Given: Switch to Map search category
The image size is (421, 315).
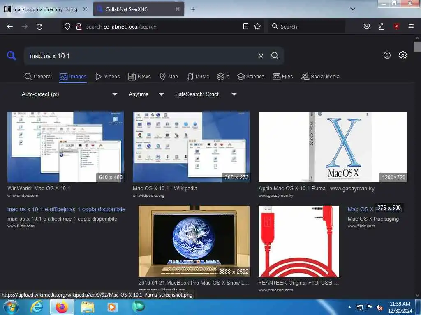Looking at the screenshot, I should 169,77.
